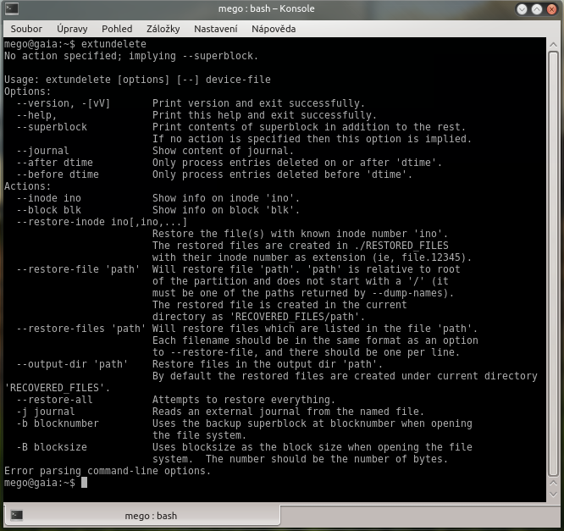
Task: Click the "Error parsing command-line options." line
Action: click(105, 471)
